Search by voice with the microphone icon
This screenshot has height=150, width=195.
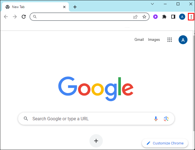[156, 119]
